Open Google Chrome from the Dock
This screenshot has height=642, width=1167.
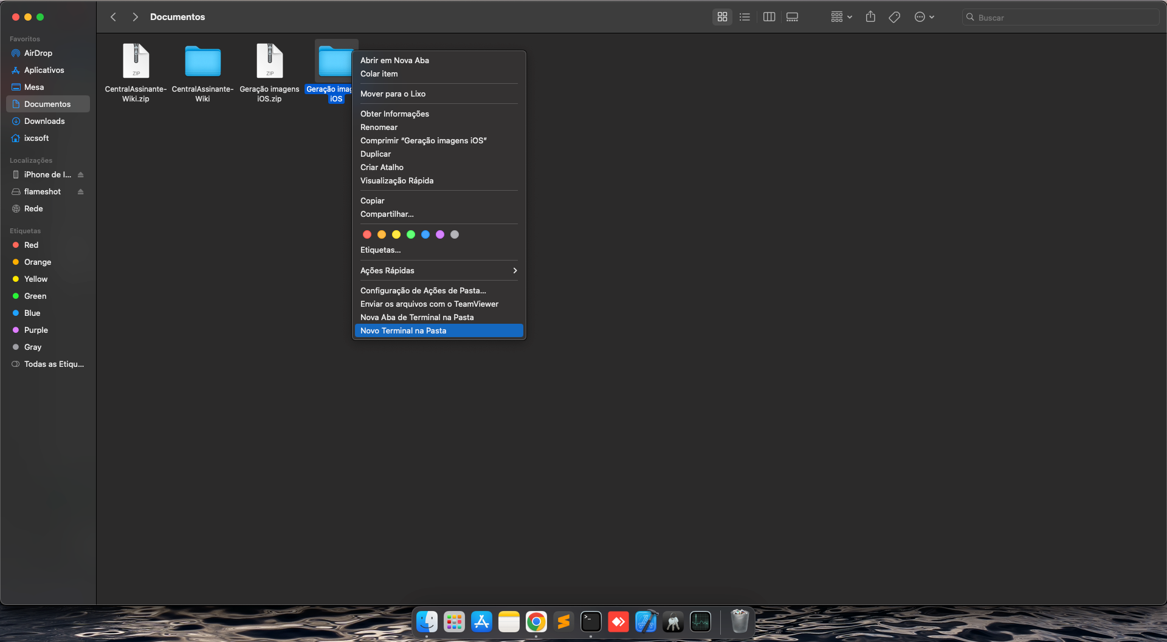click(x=536, y=622)
